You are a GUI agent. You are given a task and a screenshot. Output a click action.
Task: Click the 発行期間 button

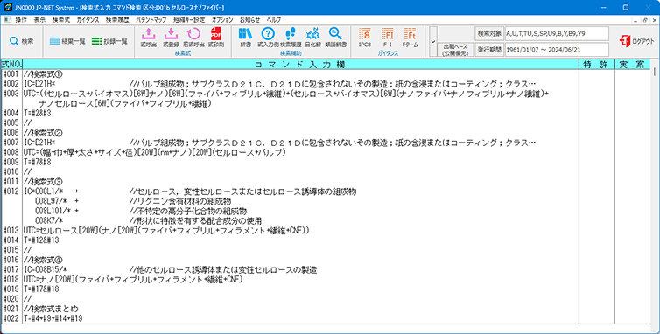point(488,49)
